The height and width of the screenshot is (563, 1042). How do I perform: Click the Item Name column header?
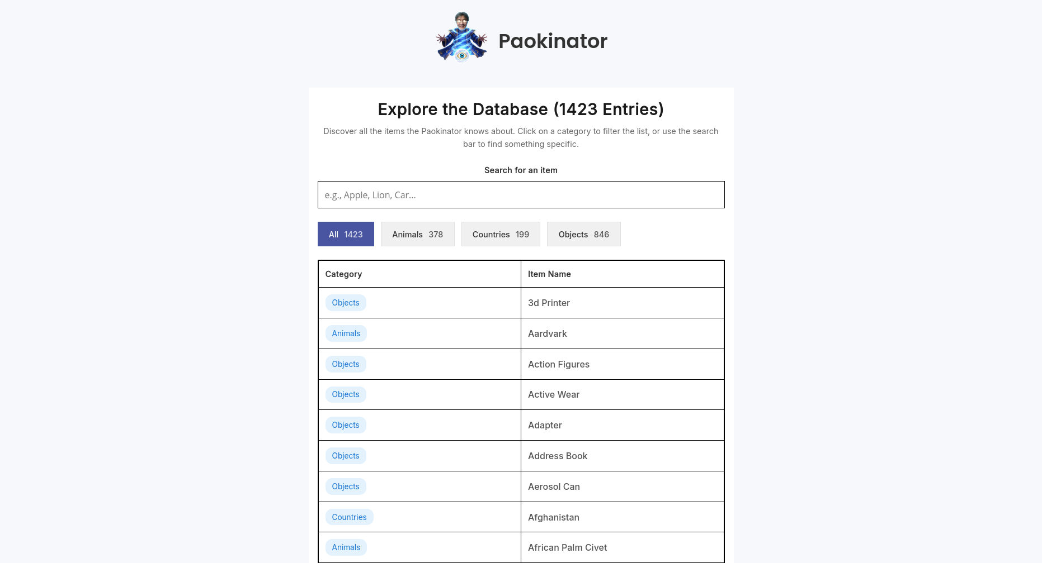(x=549, y=274)
